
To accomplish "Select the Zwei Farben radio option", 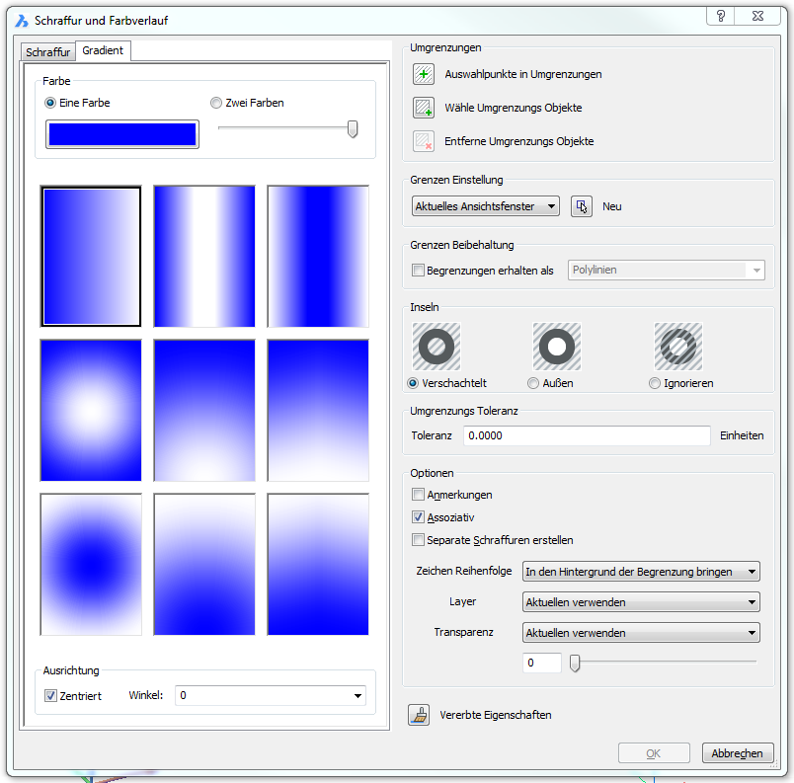I will [x=216, y=103].
